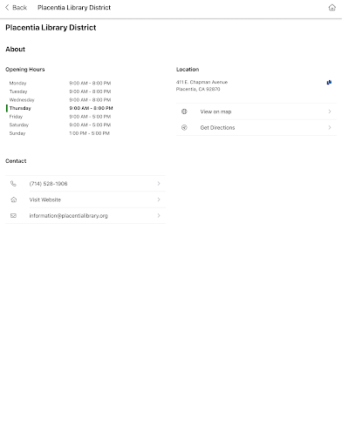Click the 411 E. Chapman Avenue address line
The height and width of the screenshot is (446, 342).
click(x=202, y=82)
